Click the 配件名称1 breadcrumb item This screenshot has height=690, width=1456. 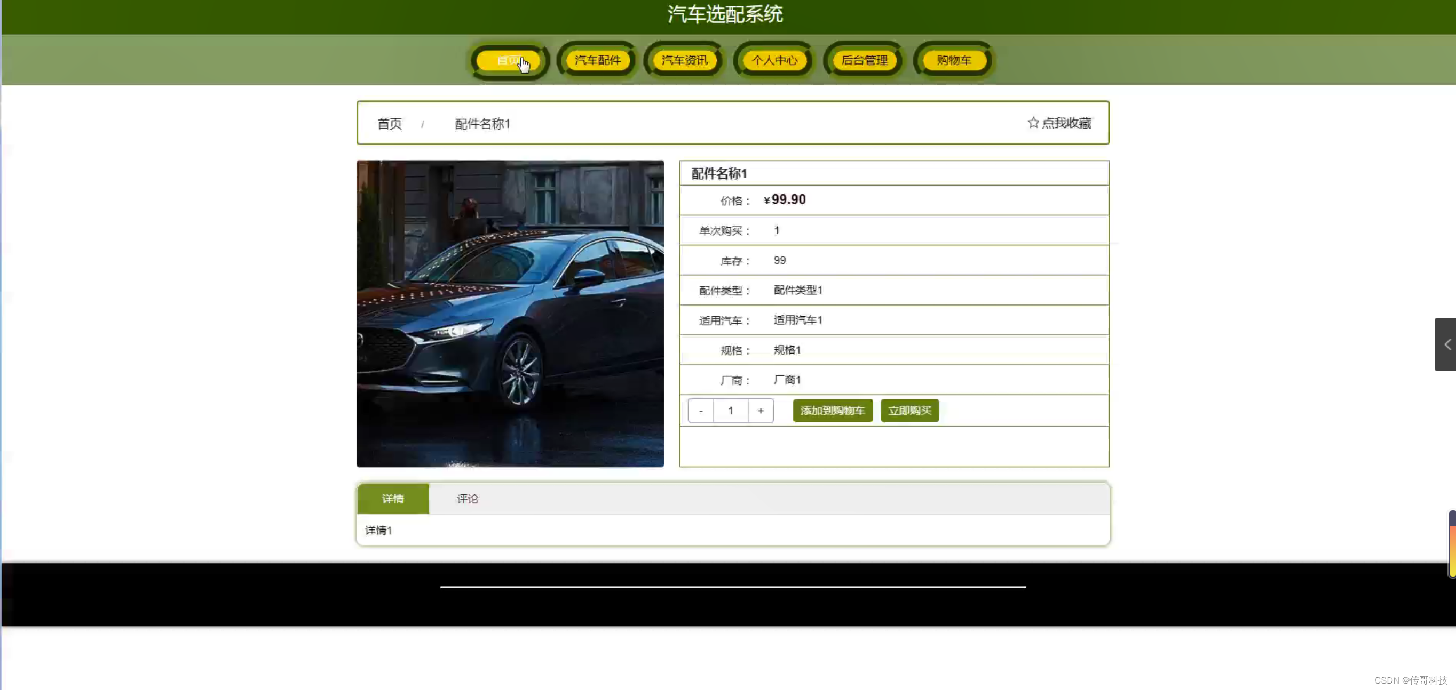[482, 124]
